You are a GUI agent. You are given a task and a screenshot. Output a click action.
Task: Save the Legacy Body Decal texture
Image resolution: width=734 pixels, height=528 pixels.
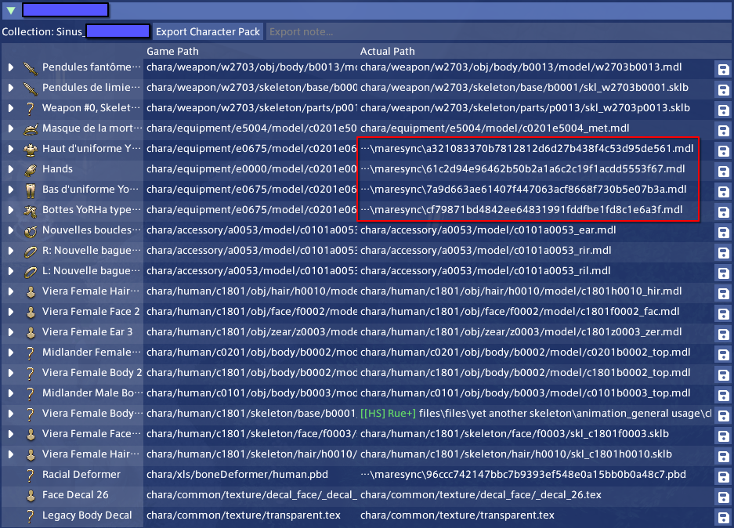pyautogui.click(x=723, y=518)
